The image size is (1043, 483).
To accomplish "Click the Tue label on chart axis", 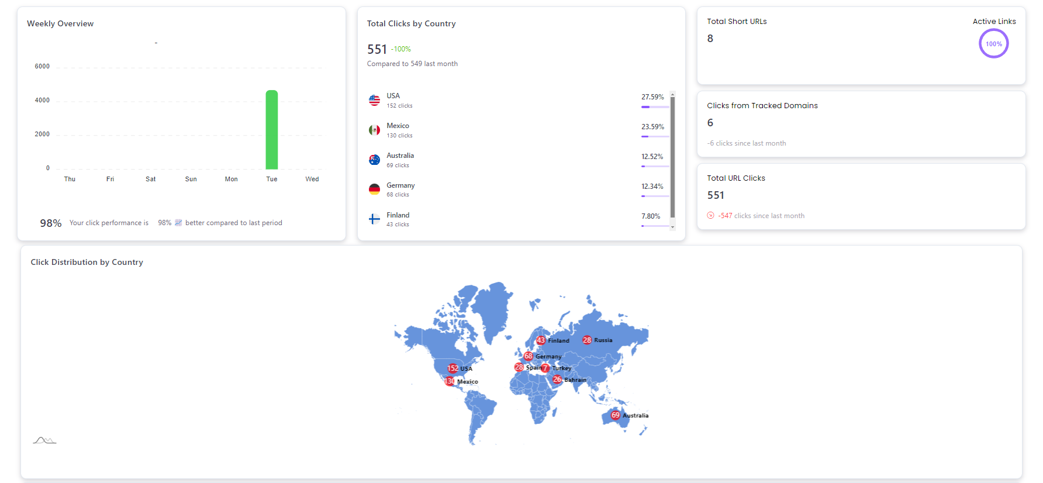I will pyautogui.click(x=272, y=179).
